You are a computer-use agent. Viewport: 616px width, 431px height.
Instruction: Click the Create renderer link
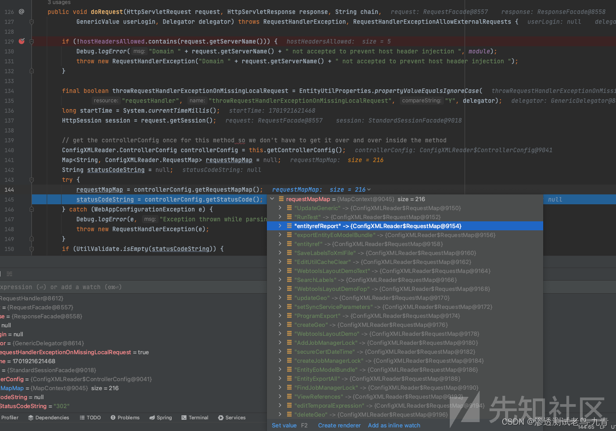[x=339, y=425]
